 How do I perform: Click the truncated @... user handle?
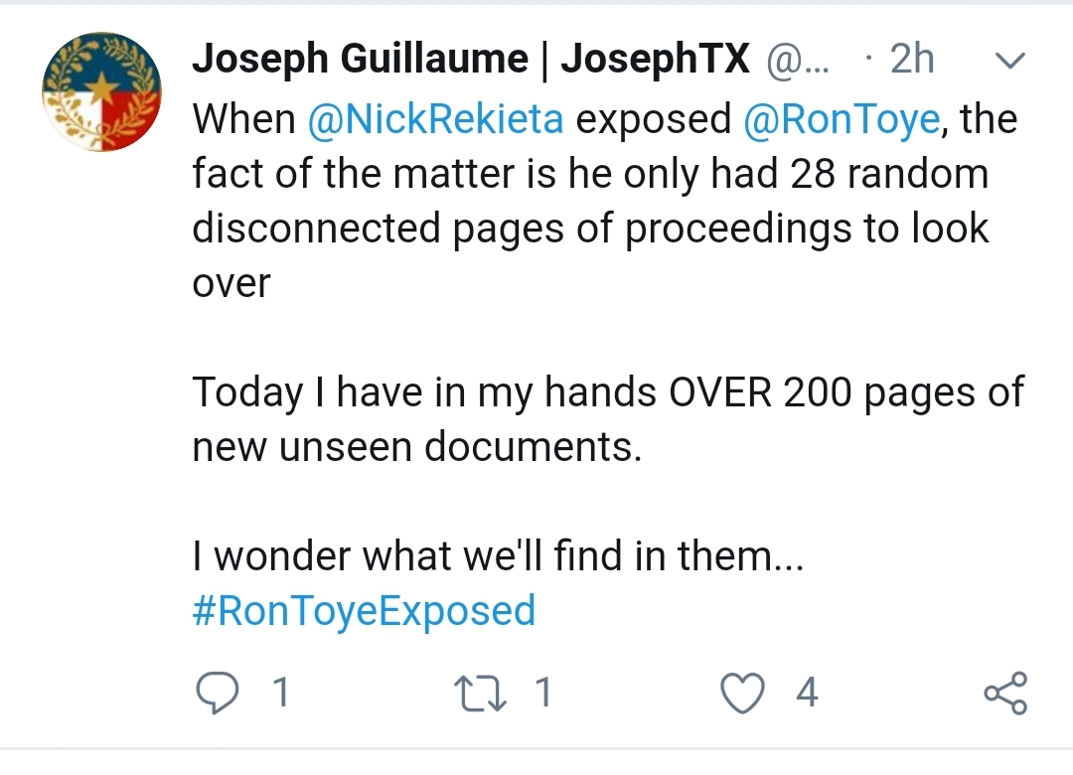798,60
